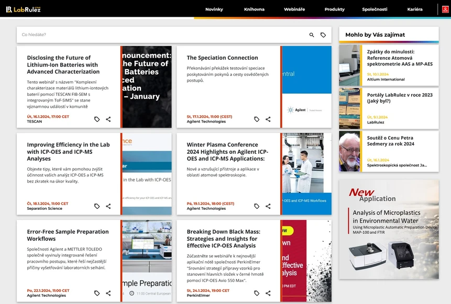Screen dimensions: 451x304
Task: Open tag filter icon in search bar
Action: (x=323, y=35)
